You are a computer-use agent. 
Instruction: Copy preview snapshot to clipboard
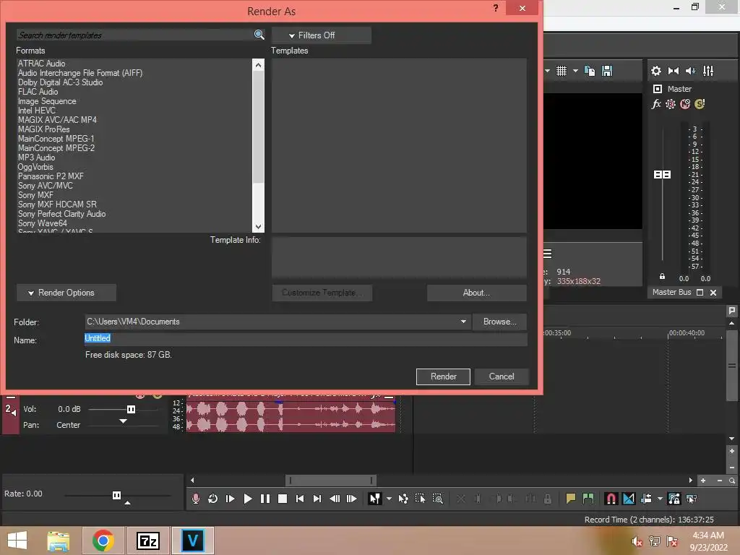590,71
